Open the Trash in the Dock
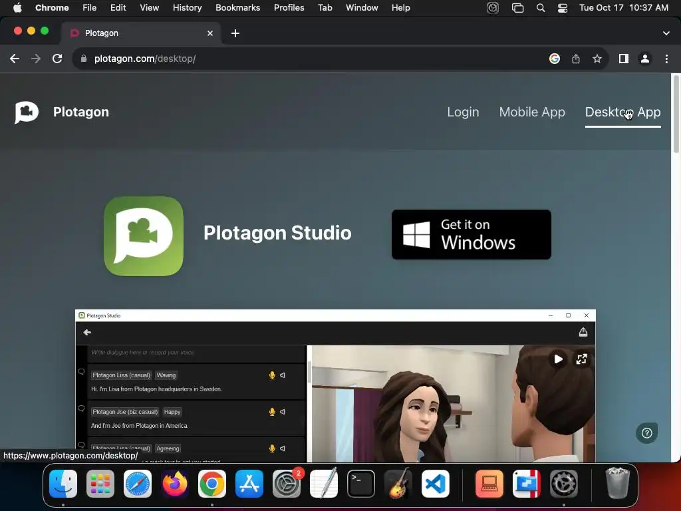 pos(618,483)
